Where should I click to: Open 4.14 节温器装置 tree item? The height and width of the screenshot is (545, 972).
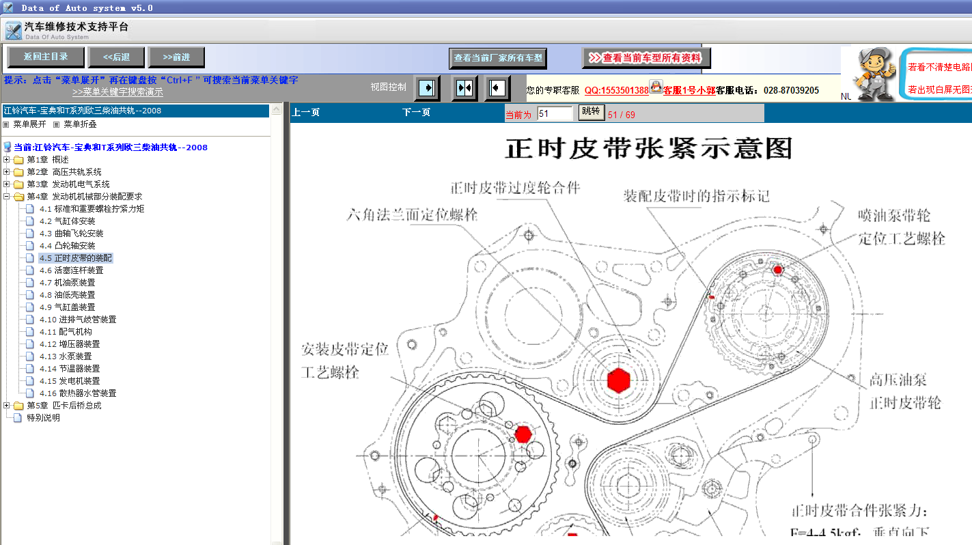click(x=70, y=369)
